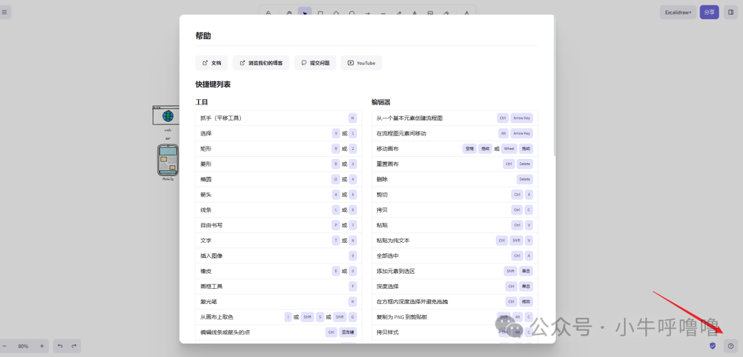Click the 快捷键列表 heading
The image size is (743, 357).
[x=213, y=85]
